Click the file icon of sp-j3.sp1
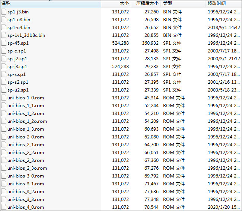The image size is (242, 211). click(x=4, y=67)
